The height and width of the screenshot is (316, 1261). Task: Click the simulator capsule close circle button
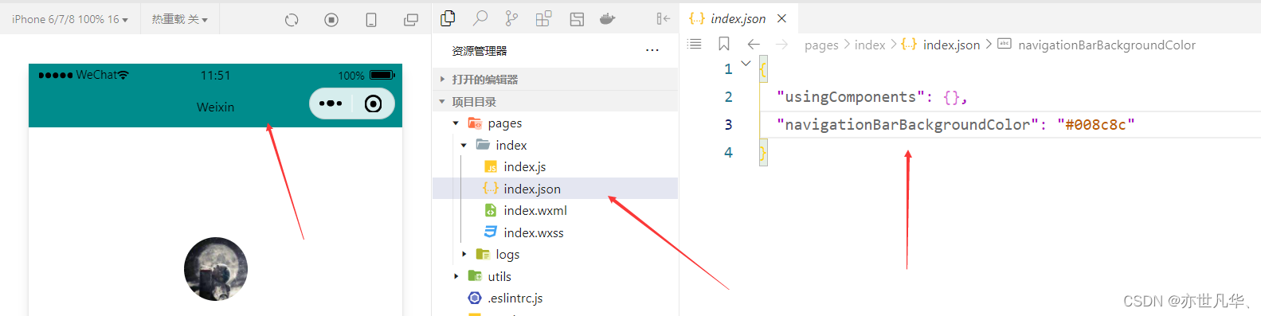(x=373, y=103)
